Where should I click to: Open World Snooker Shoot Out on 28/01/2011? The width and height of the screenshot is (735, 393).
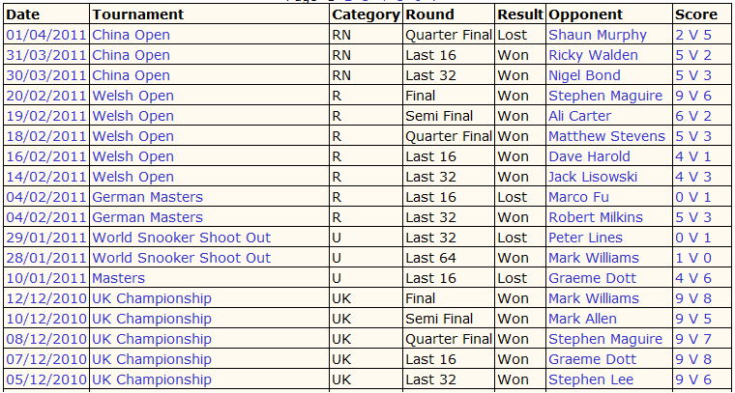tap(182, 258)
